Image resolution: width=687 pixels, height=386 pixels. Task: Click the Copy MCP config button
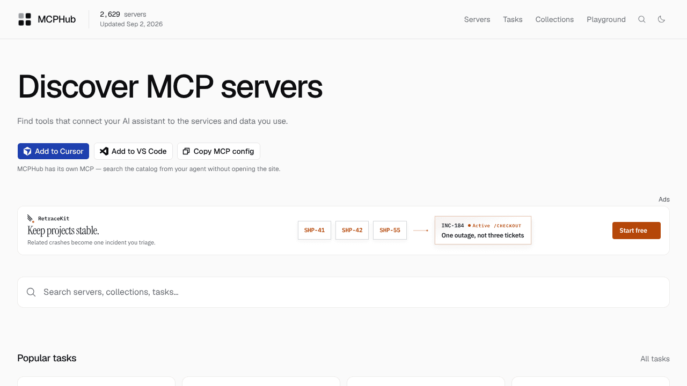point(218,151)
